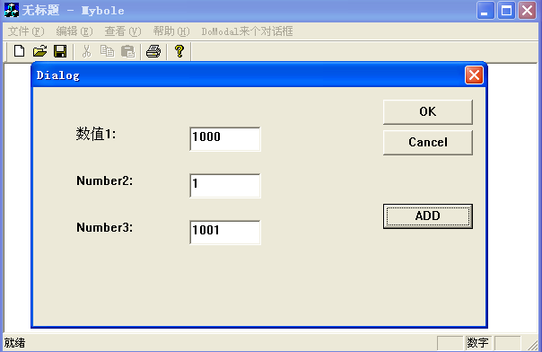Minimize the Mybole main window
Screen dimensions: 542x352
coord(485,11)
